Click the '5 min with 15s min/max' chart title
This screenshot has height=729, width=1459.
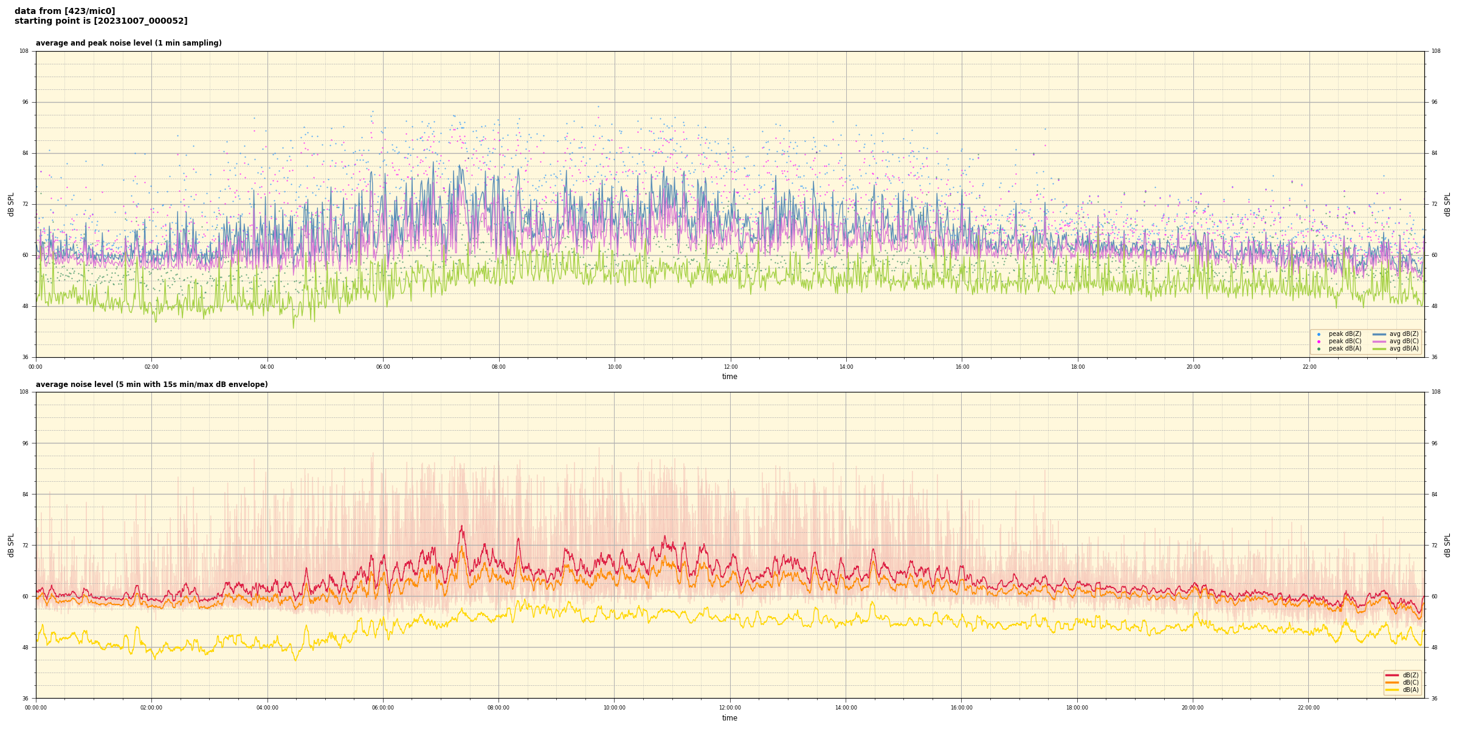[x=151, y=385]
